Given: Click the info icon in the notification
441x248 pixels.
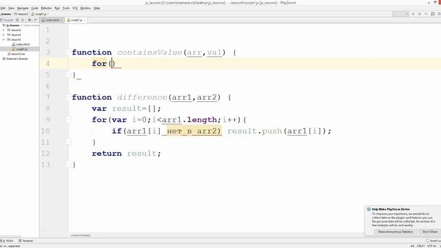Looking at the screenshot, I should [x=369, y=209].
